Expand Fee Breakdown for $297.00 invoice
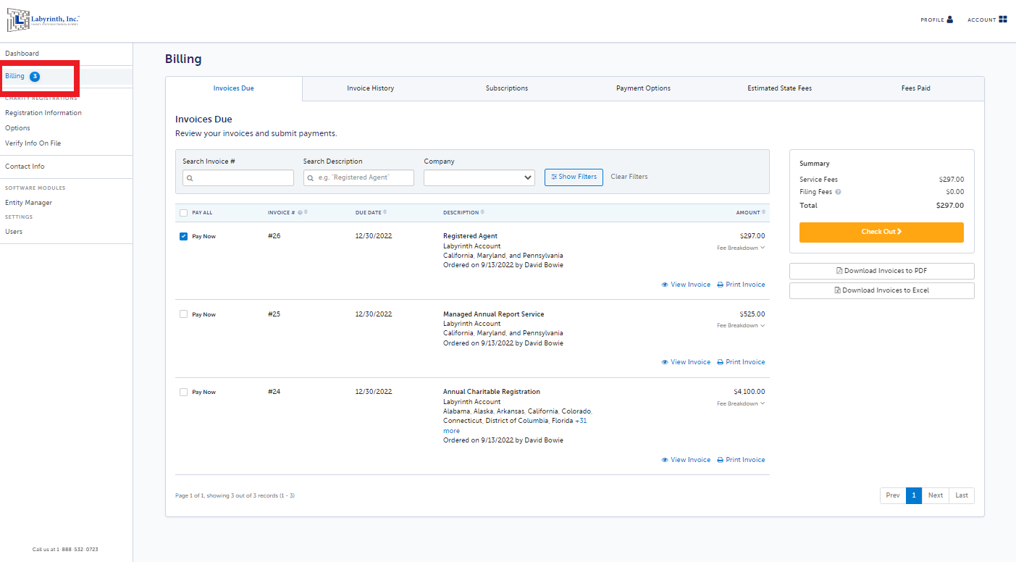This screenshot has width=1016, height=562. pos(741,248)
